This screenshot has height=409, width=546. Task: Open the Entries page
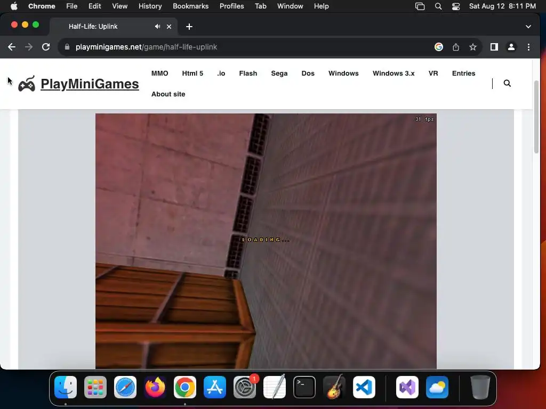click(x=463, y=73)
